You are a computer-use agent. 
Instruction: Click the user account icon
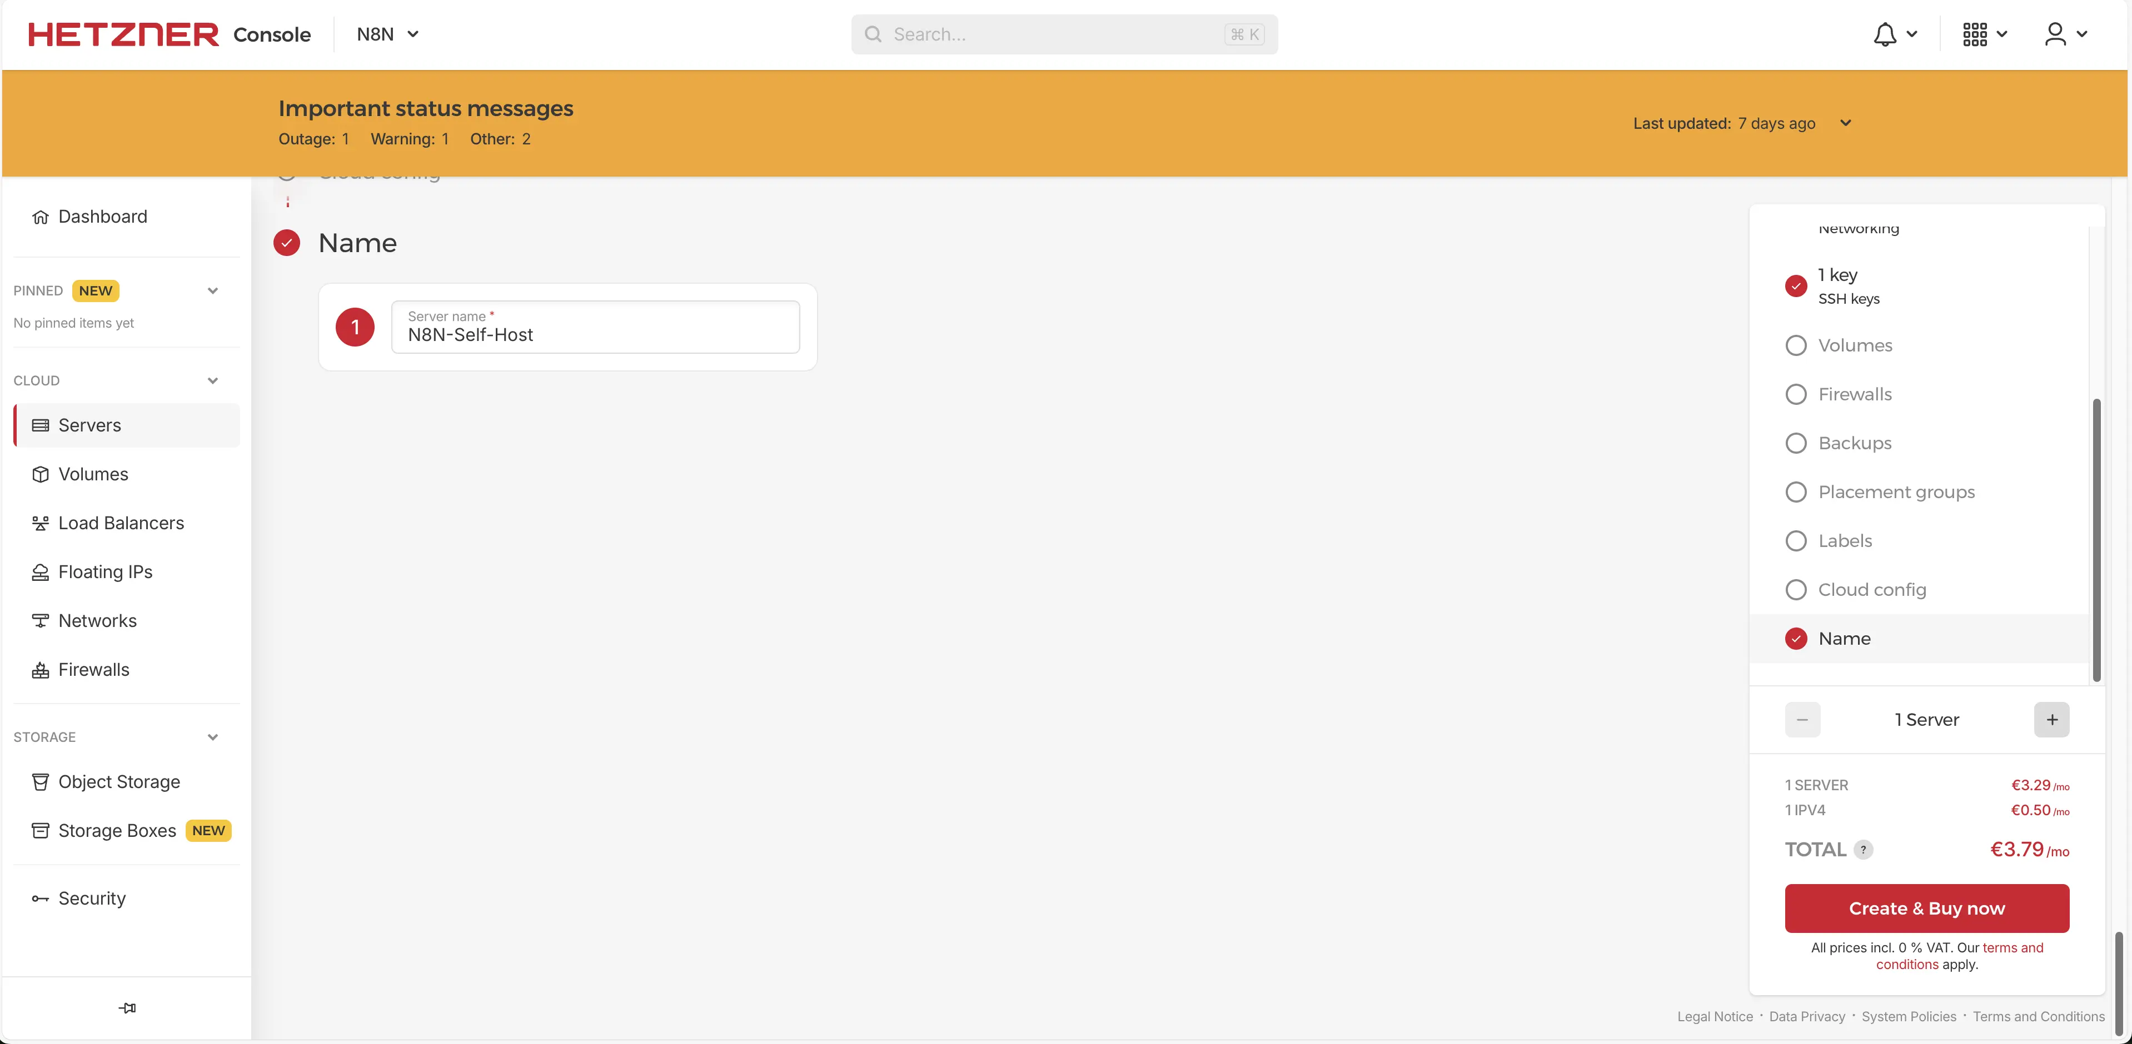click(2056, 34)
